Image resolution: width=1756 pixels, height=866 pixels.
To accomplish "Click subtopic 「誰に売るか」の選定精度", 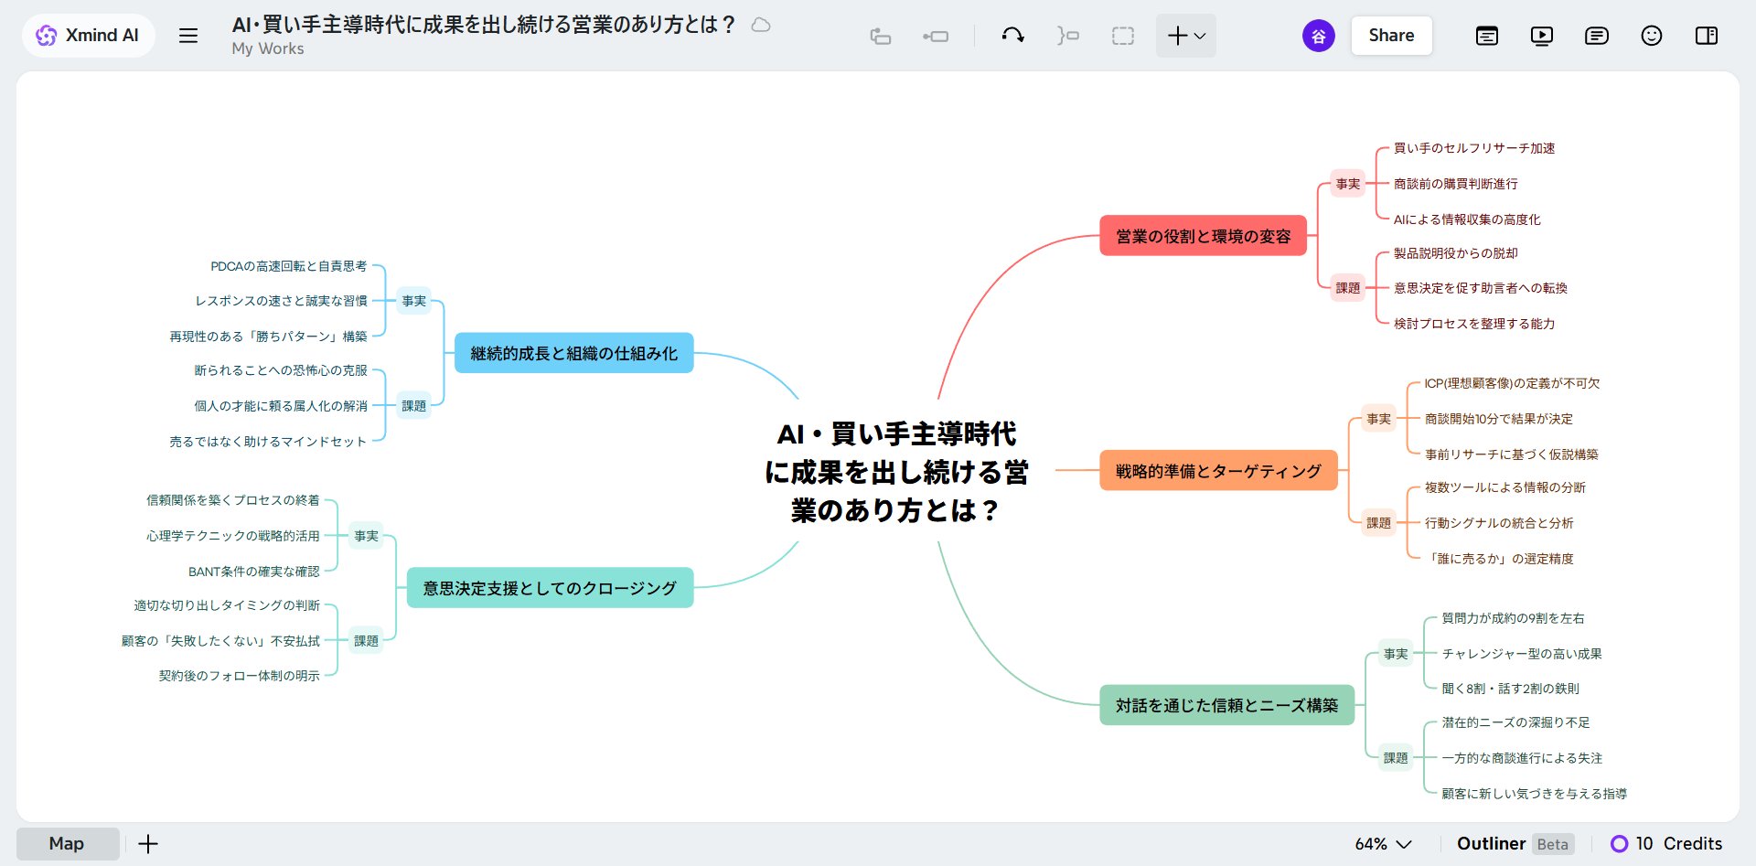I will tap(1499, 559).
